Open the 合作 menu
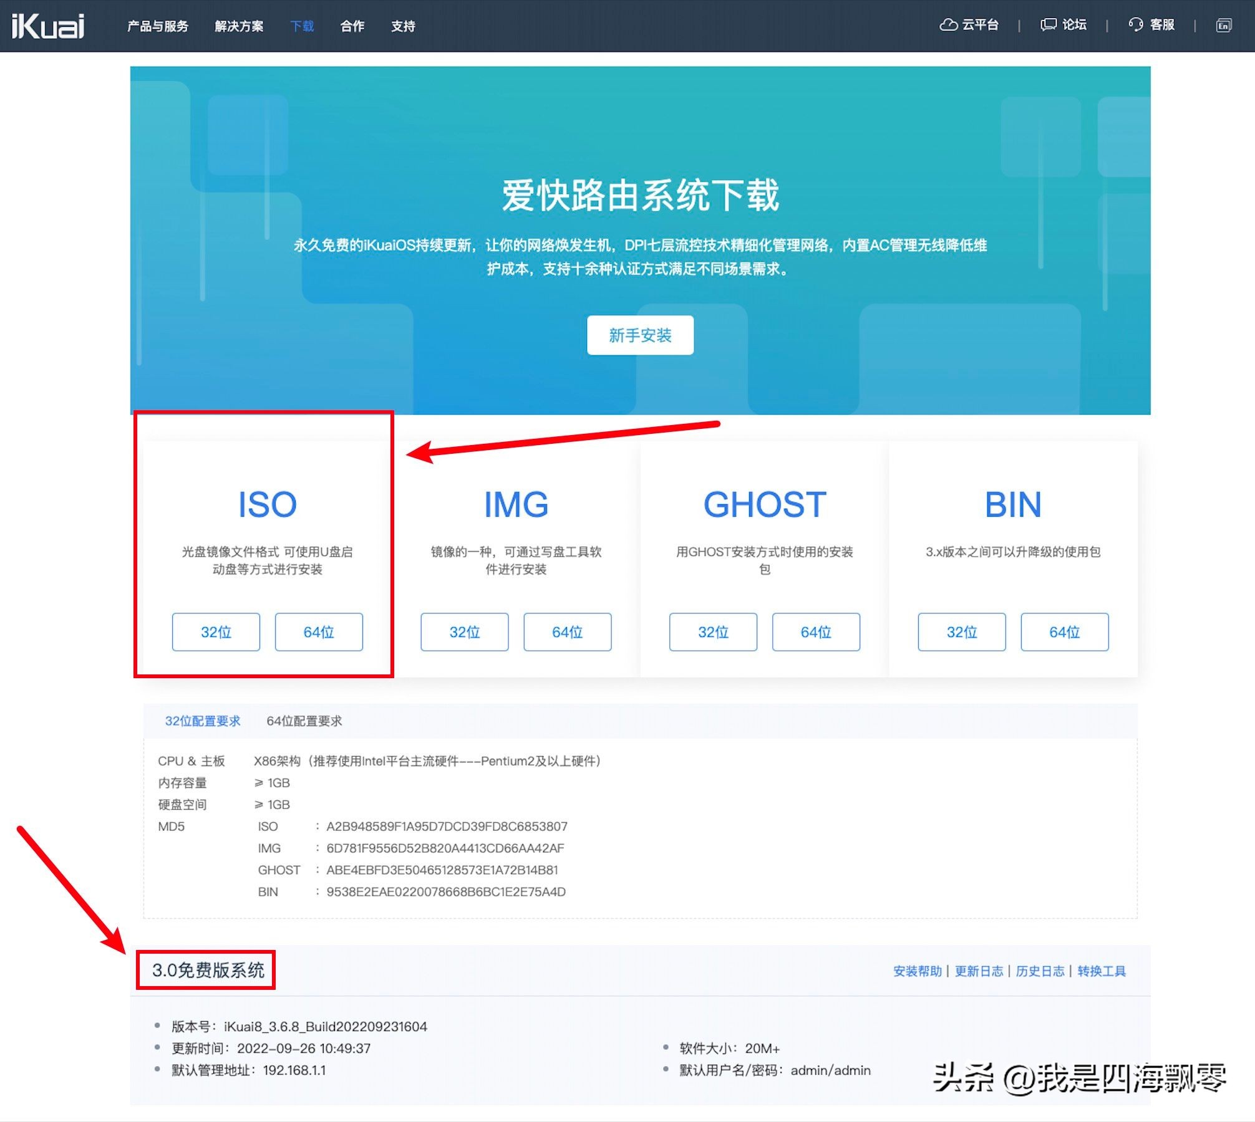This screenshot has width=1255, height=1122. [x=352, y=26]
